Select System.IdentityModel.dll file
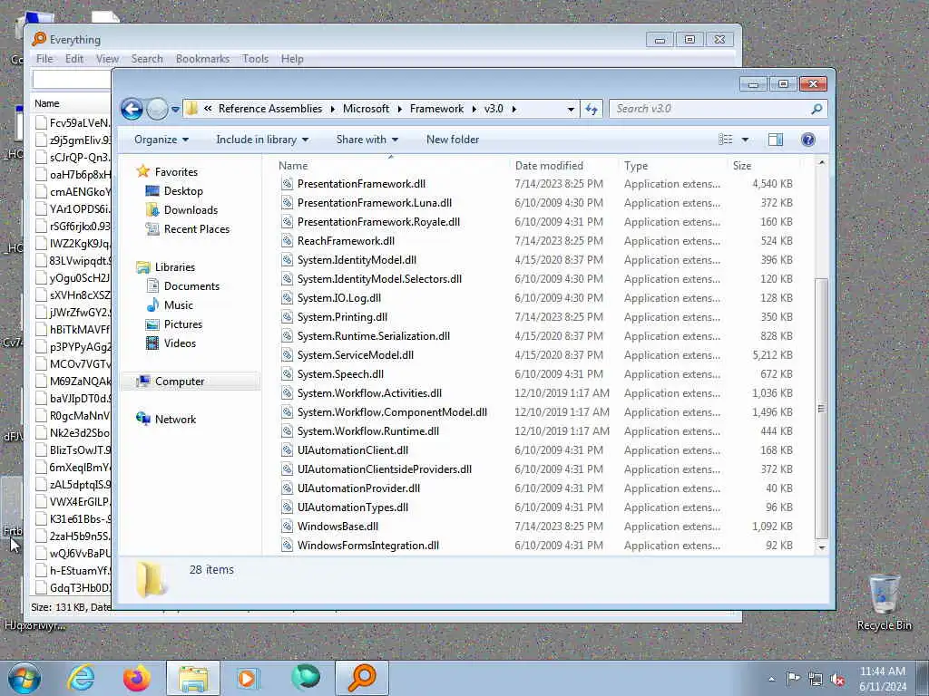Viewport: 929px width, 696px height. pyautogui.click(x=357, y=260)
